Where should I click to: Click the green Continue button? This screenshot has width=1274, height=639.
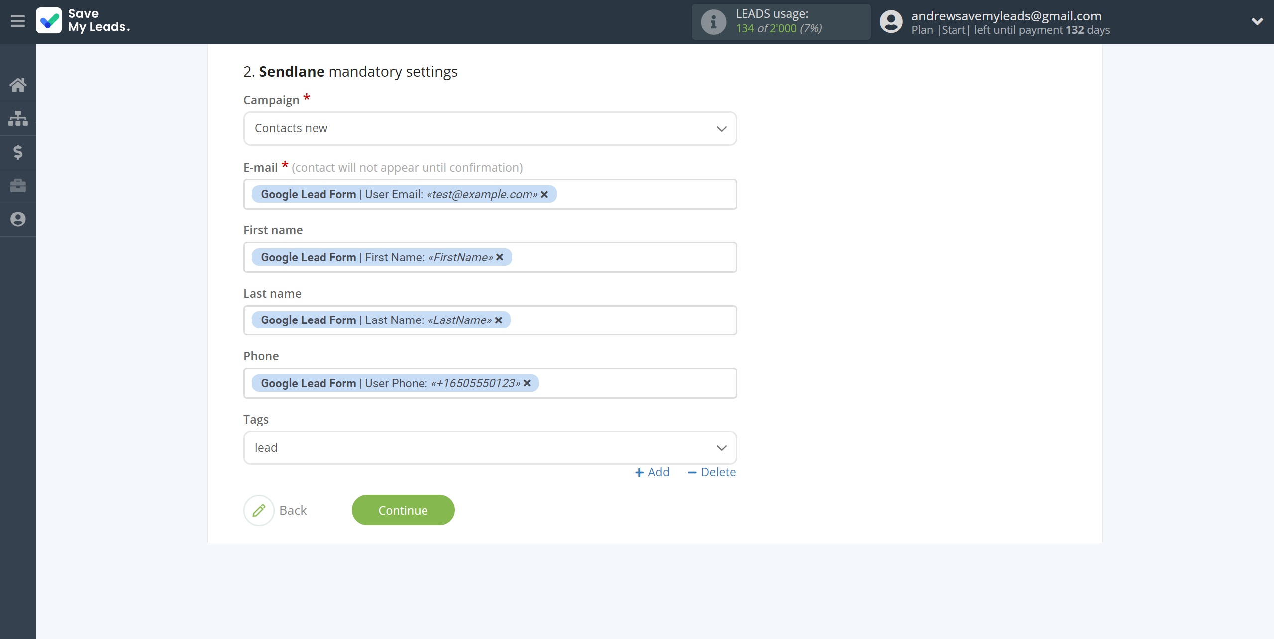click(403, 510)
